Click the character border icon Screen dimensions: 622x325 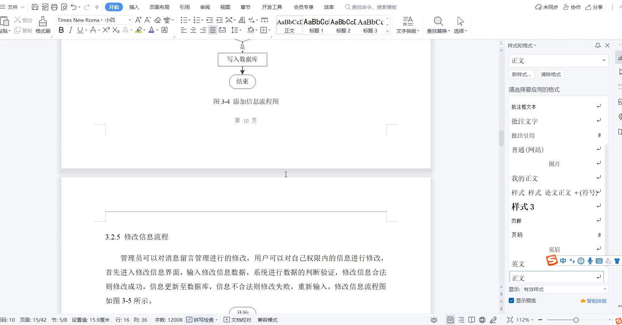coord(164,30)
